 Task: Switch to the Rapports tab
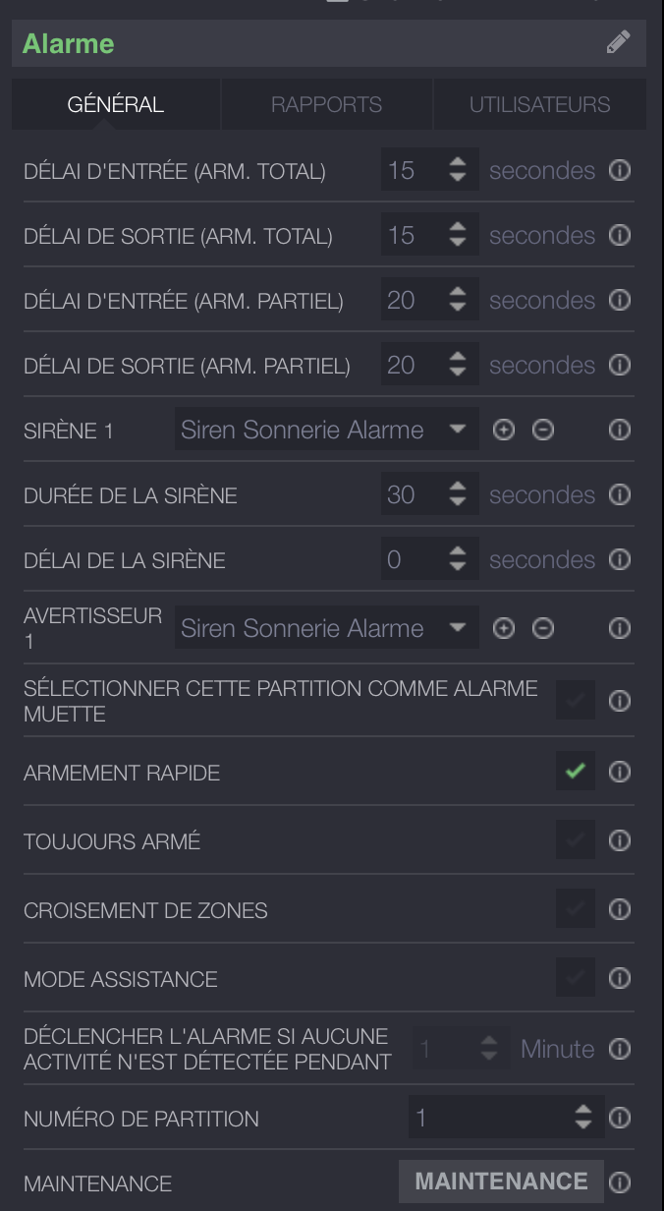[x=326, y=105]
